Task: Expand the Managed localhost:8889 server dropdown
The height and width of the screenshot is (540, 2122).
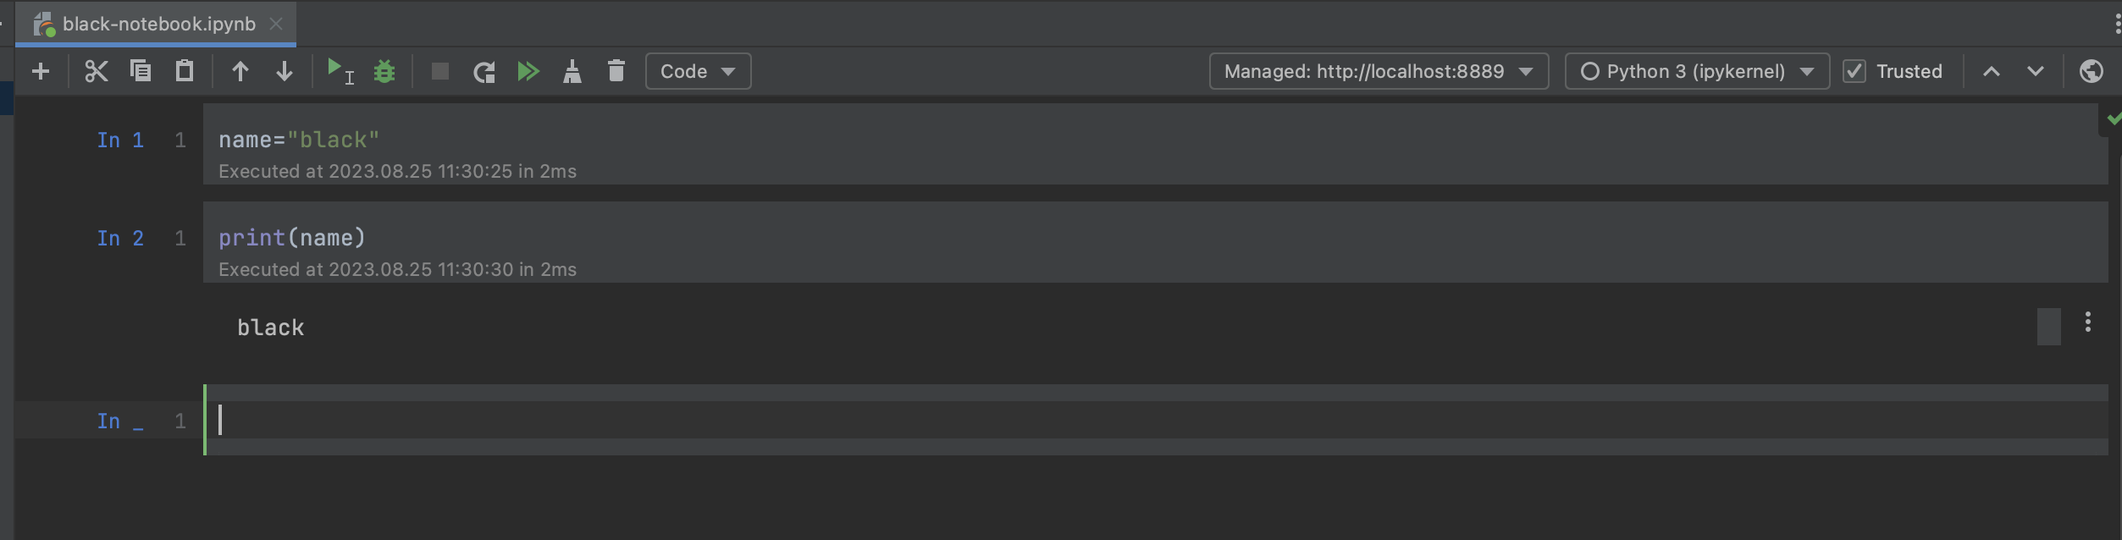Action: [x=1379, y=71]
